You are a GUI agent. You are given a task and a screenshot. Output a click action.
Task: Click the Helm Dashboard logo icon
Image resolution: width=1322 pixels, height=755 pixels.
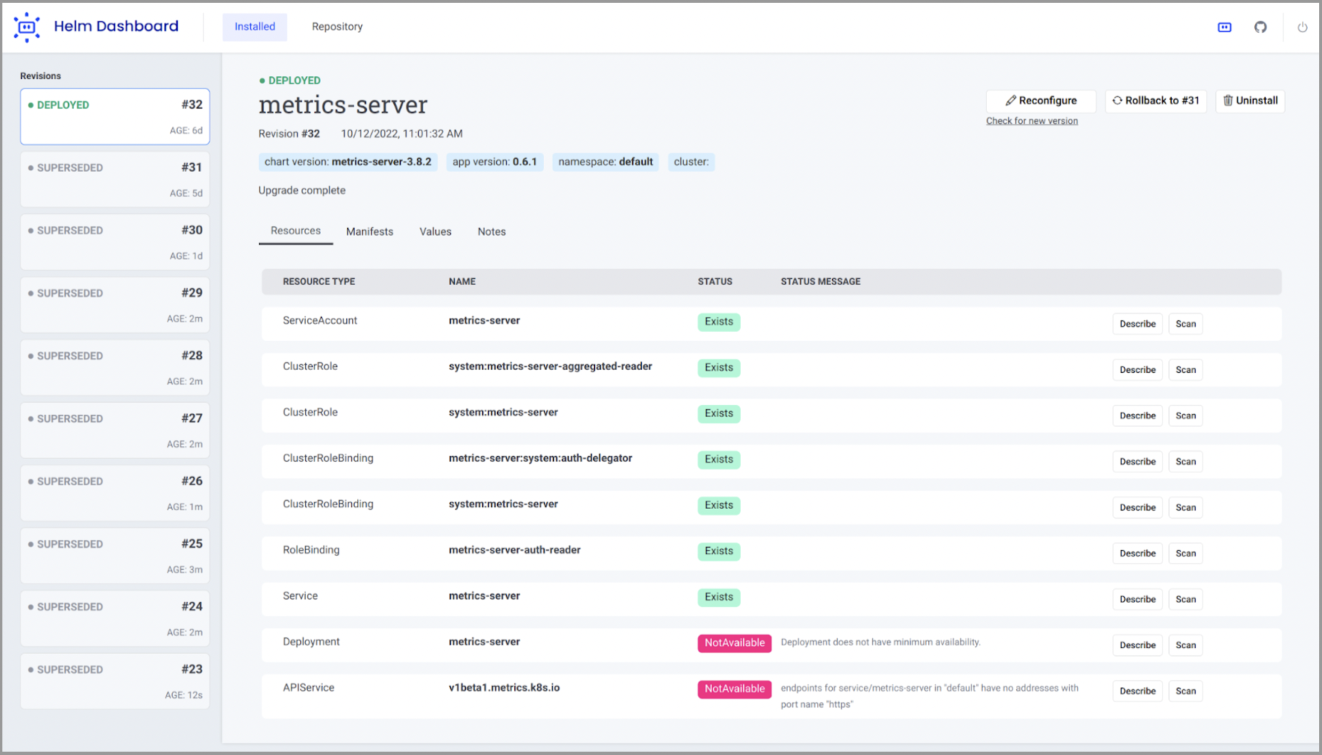27,27
